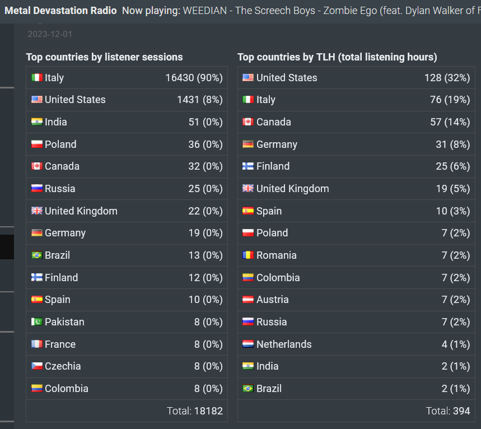Click the 2023-12-01 date label

[x=50, y=34]
